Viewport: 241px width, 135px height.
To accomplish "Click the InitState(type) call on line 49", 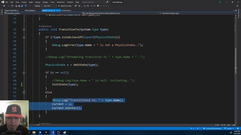I will click(65, 84).
